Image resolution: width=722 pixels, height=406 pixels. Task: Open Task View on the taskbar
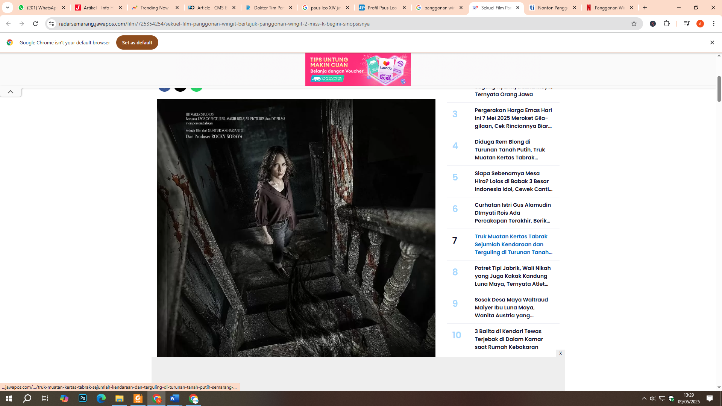pyautogui.click(x=45, y=398)
